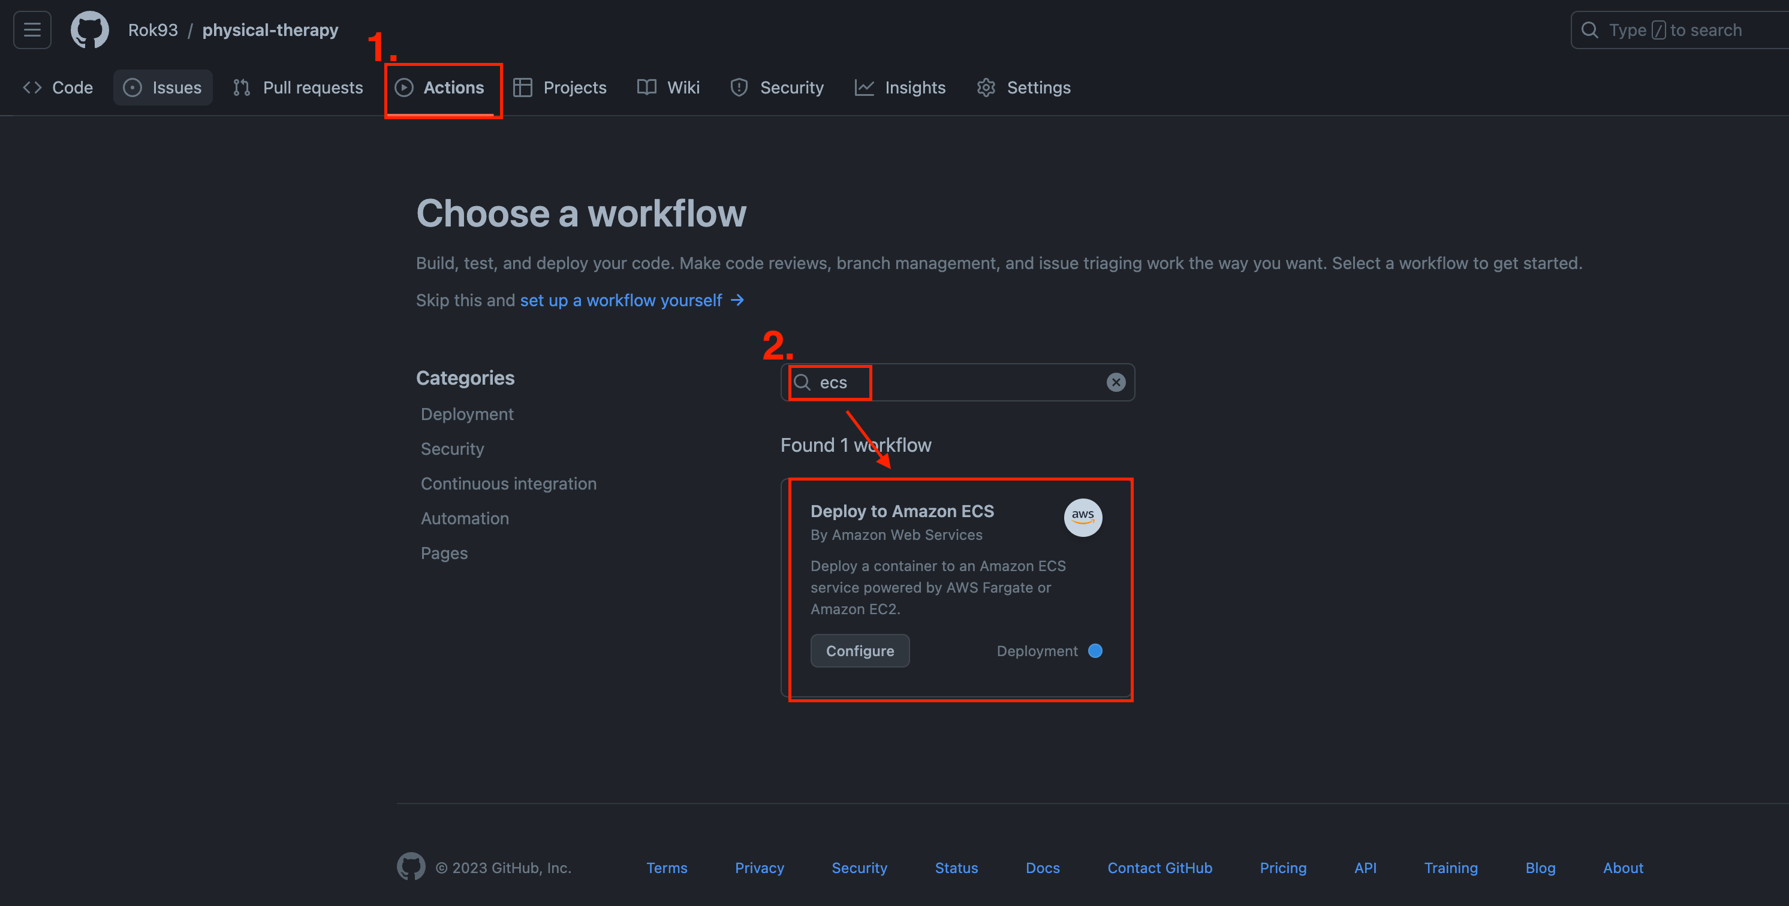Viewport: 1789px width, 906px height.
Task: Click the GitHub mark in the footer
Action: click(411, 866)
